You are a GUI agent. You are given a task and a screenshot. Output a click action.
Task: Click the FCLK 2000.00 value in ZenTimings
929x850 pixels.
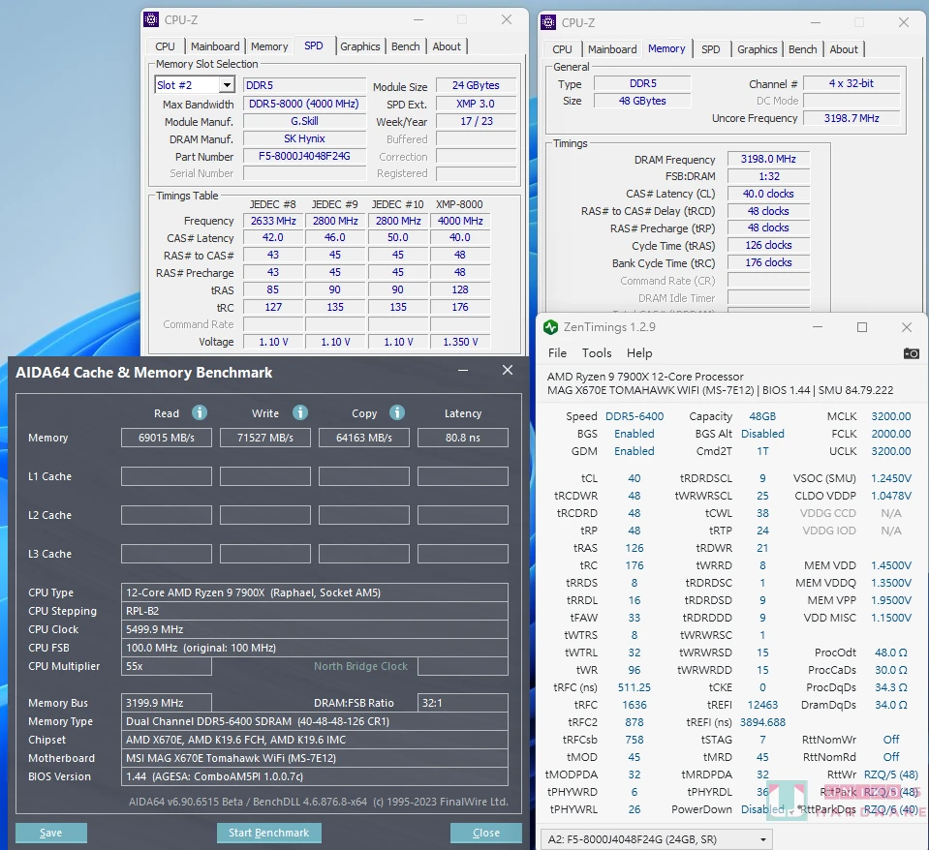[891, 434]
